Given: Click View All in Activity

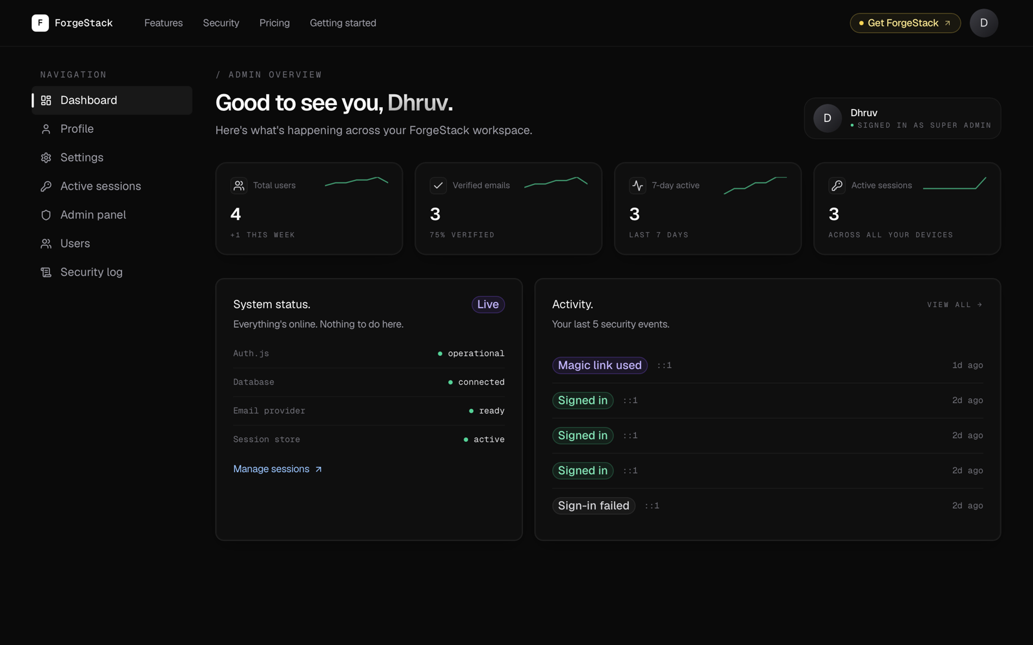Looking at the screenshot, I should tap(954, 305).
